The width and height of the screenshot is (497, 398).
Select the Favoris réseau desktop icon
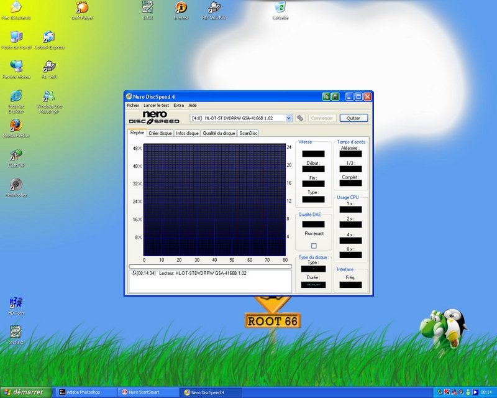[x=16, y=70]
